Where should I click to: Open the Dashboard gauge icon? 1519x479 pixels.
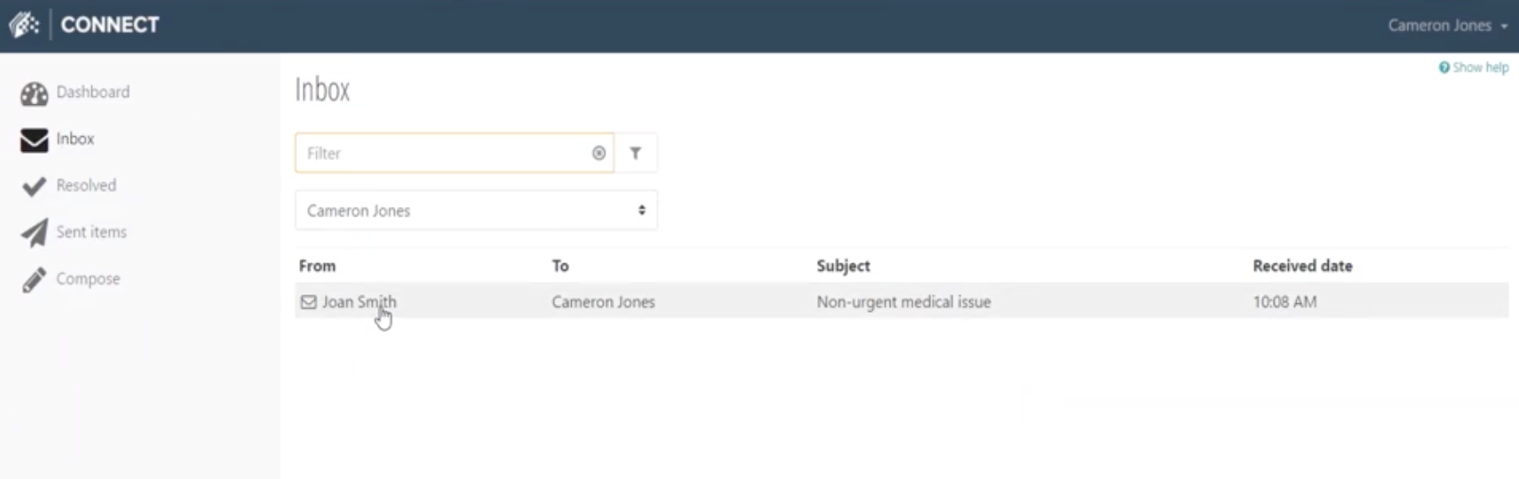(35, 93)
